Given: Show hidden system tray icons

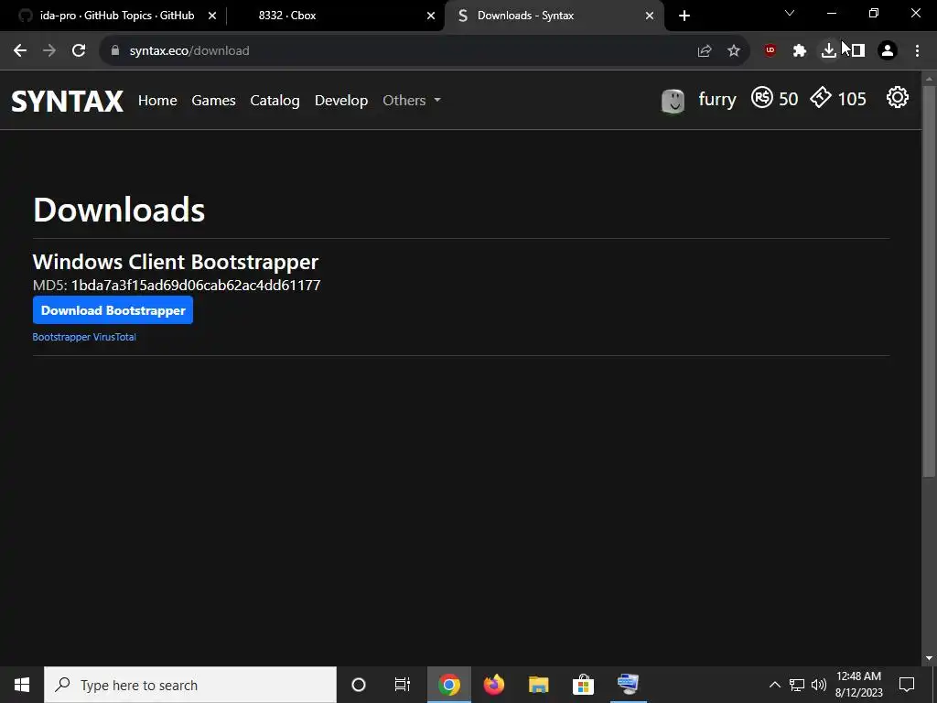Looking at the screenshot, I should tap(774, 685).
